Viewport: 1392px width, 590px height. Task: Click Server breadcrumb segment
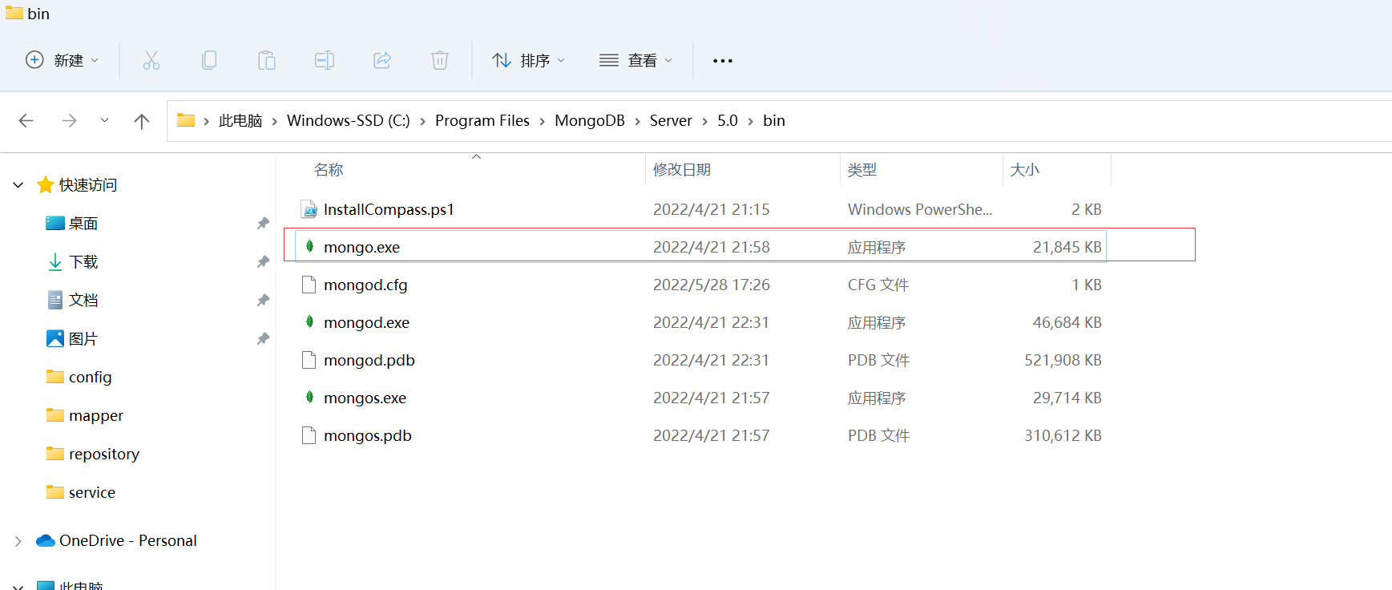point(671,120)
